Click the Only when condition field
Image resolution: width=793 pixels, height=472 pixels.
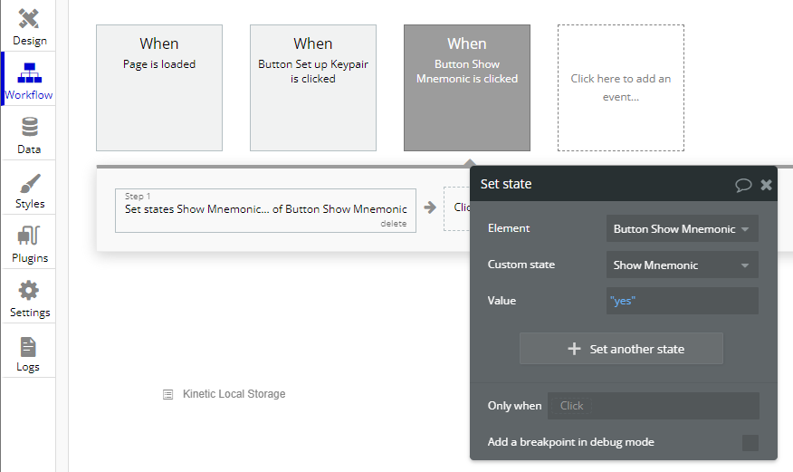pos(653,406)
